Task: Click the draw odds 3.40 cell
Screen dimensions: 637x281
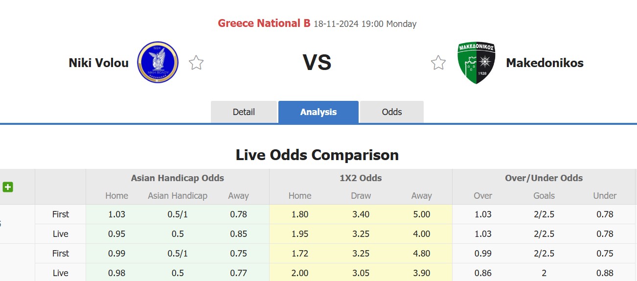Action: 361,214
